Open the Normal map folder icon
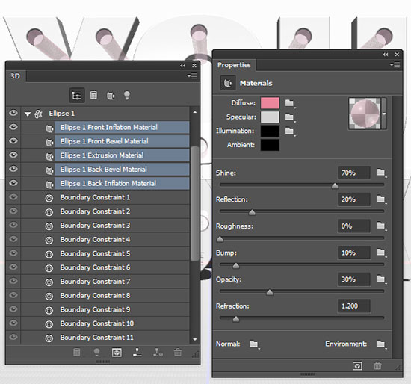Viewport: 411px width, 384px height. pyautogui.click(x=254, y=344)
